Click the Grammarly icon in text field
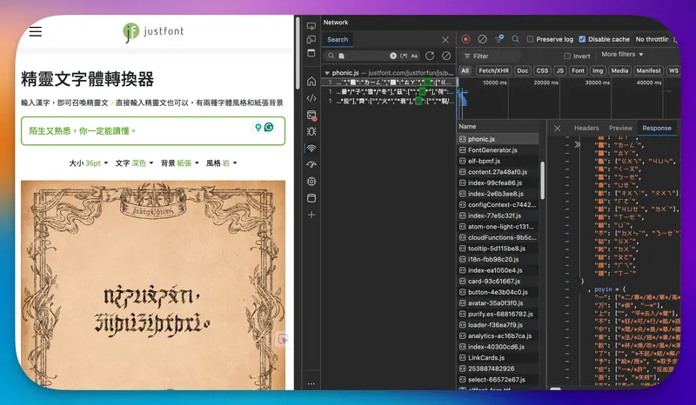Screen dimensions: 696x405 [x=270, y=128]
